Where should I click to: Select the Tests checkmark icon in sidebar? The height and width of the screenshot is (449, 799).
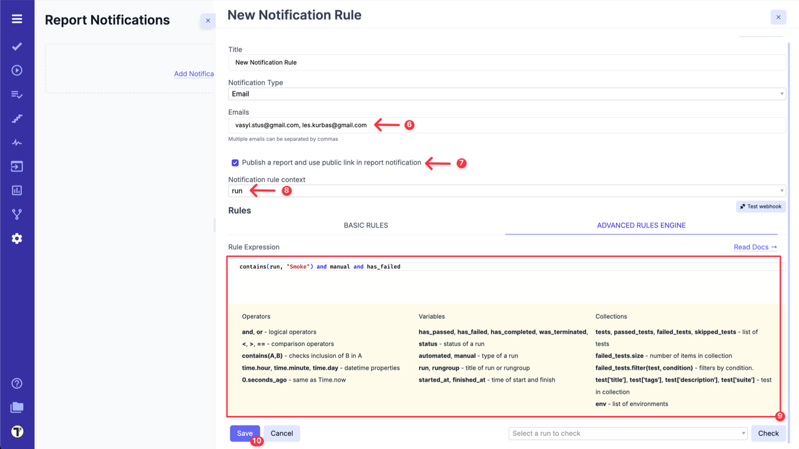click(x=16, y=46)
